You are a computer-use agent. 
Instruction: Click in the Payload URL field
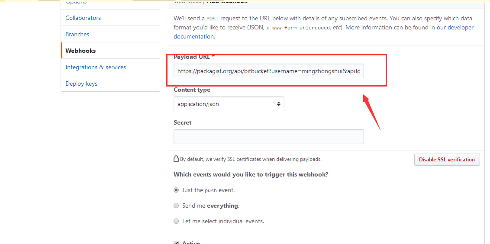click(x=269, y=71)
